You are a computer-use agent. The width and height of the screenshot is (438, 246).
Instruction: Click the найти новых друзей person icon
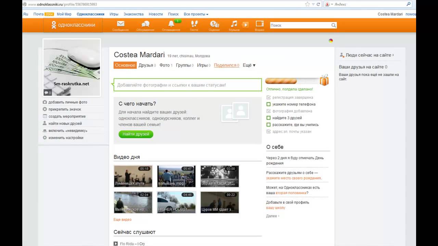tap(45, 123)
